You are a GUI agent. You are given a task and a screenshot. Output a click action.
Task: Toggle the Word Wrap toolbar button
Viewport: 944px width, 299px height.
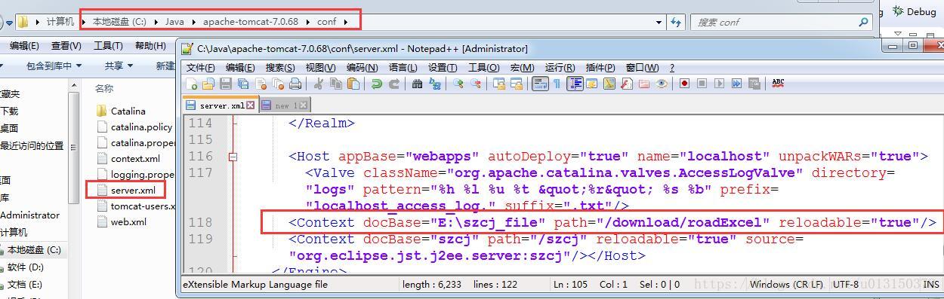540,84
